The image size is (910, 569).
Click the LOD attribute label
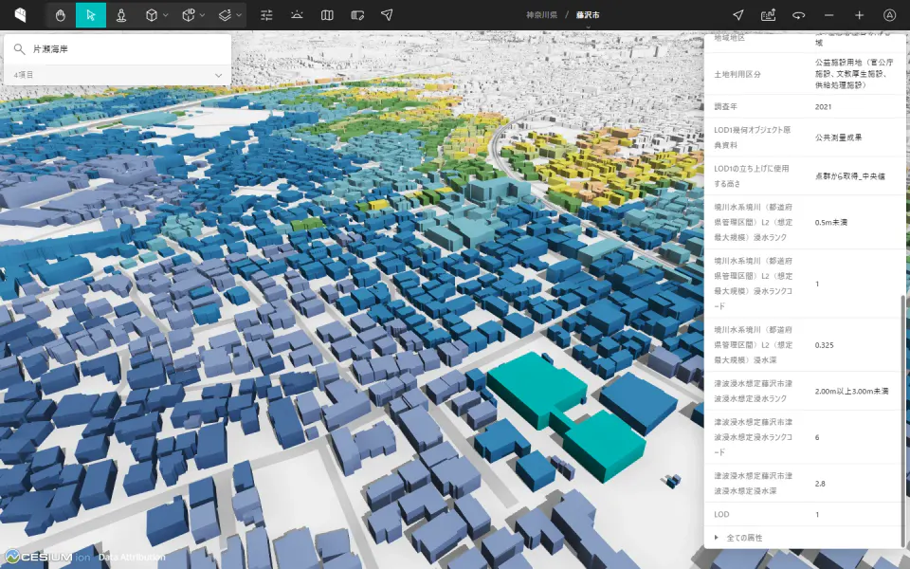pos(721,514)
